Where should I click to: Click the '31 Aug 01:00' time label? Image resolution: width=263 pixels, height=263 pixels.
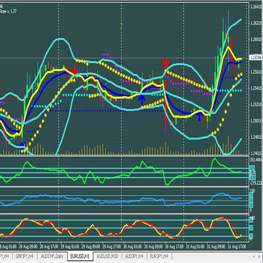[x=196, y=247]
